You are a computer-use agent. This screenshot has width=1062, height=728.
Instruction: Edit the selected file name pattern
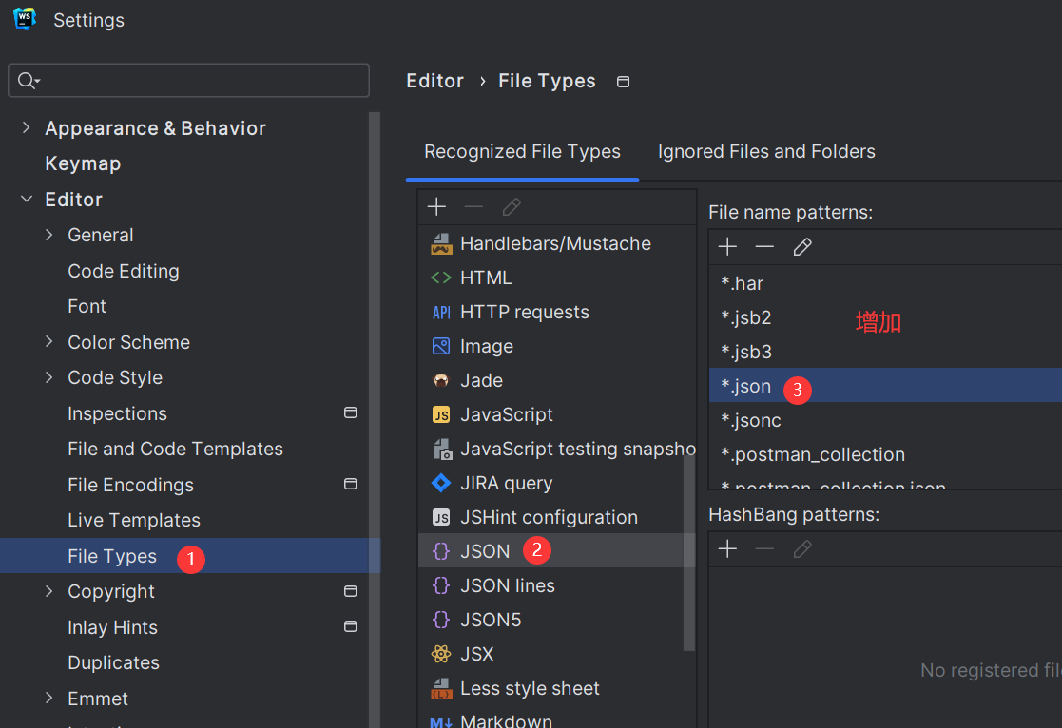[x=802, y=247]
